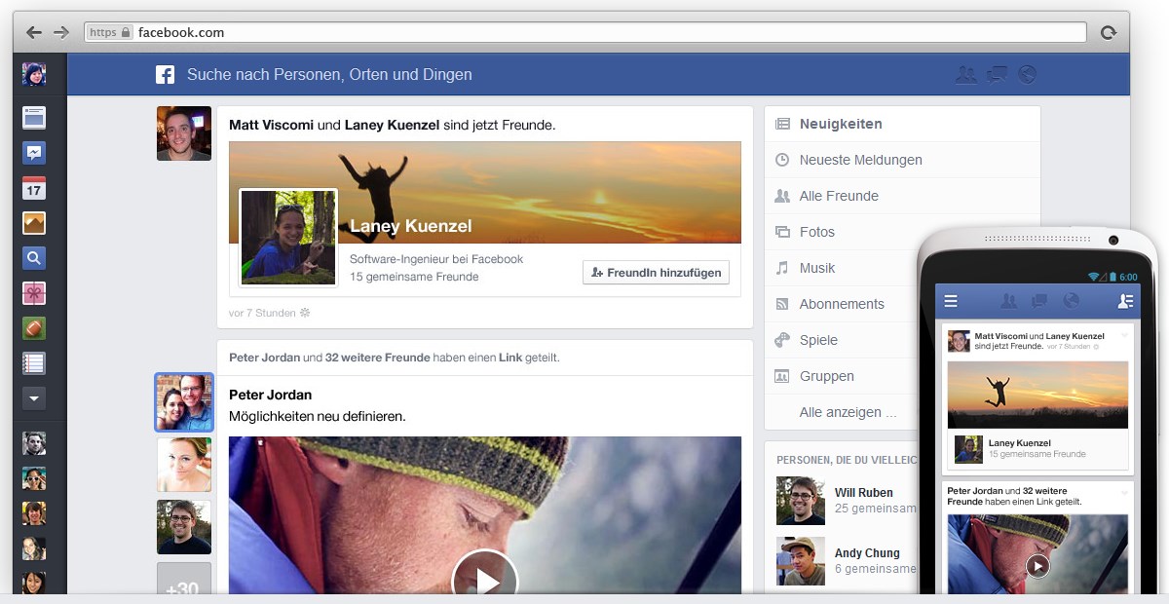Open Will Ruben's suggested profile photo
Image resolution: width=1169 pixels, height=604 pixels.
(801, 501)
